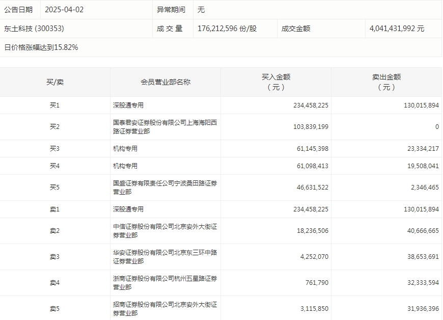Select the 卖1 row label
This screenshot has width=443, height=320.
[x=55, y=209]
